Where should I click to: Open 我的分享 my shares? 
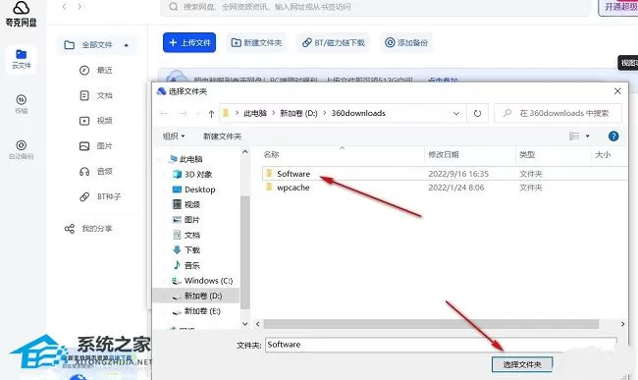(x=88, y=228)
